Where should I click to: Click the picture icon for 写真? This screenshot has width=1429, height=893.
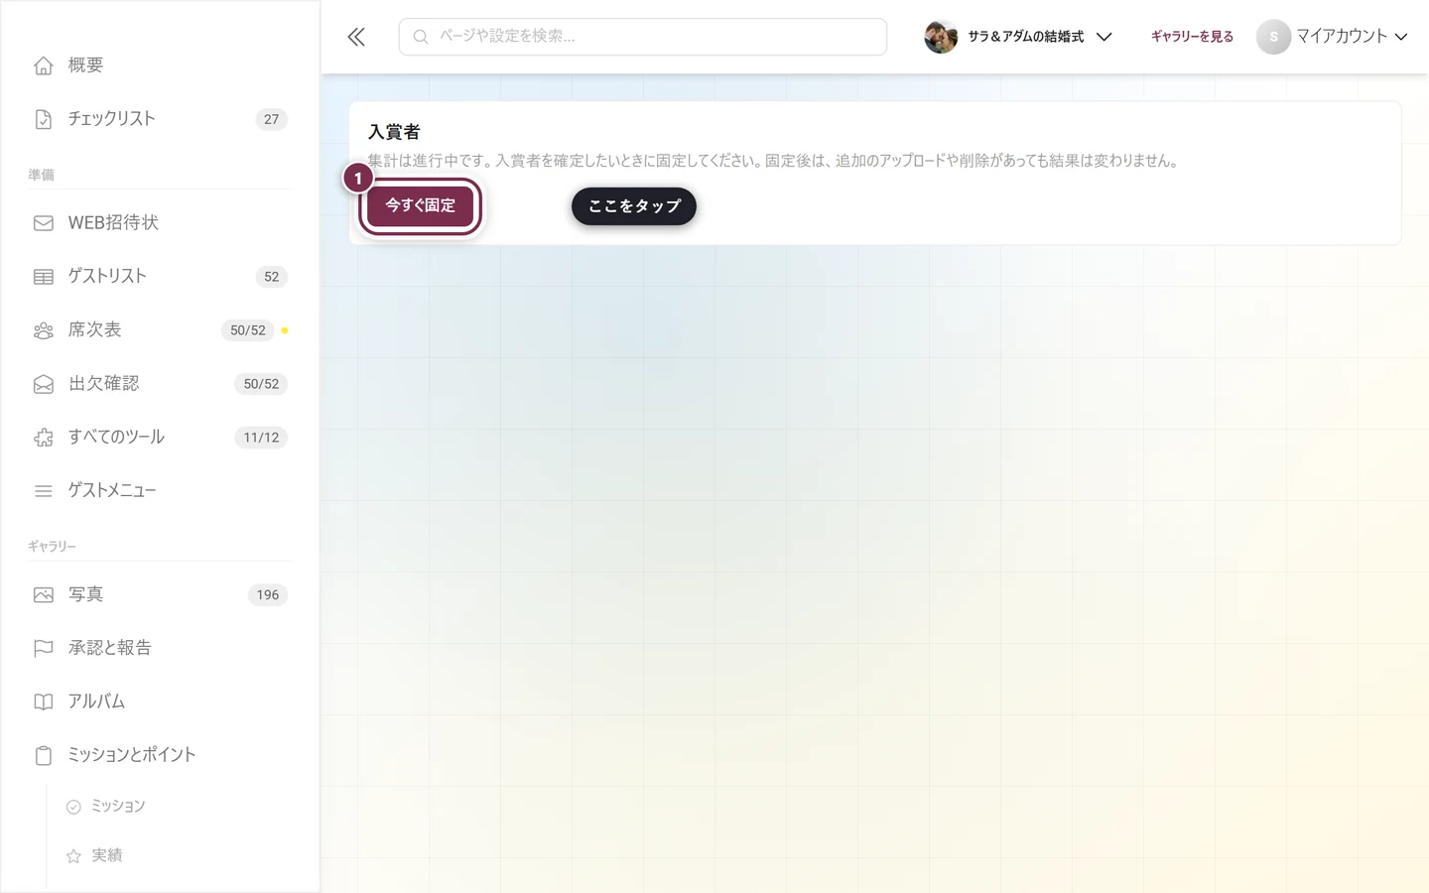pos(44,595)
